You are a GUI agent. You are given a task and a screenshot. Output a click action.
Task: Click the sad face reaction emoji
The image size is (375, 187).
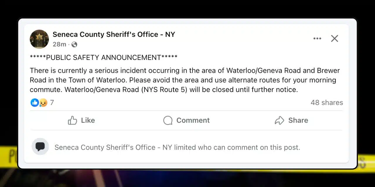pos(43,103)
